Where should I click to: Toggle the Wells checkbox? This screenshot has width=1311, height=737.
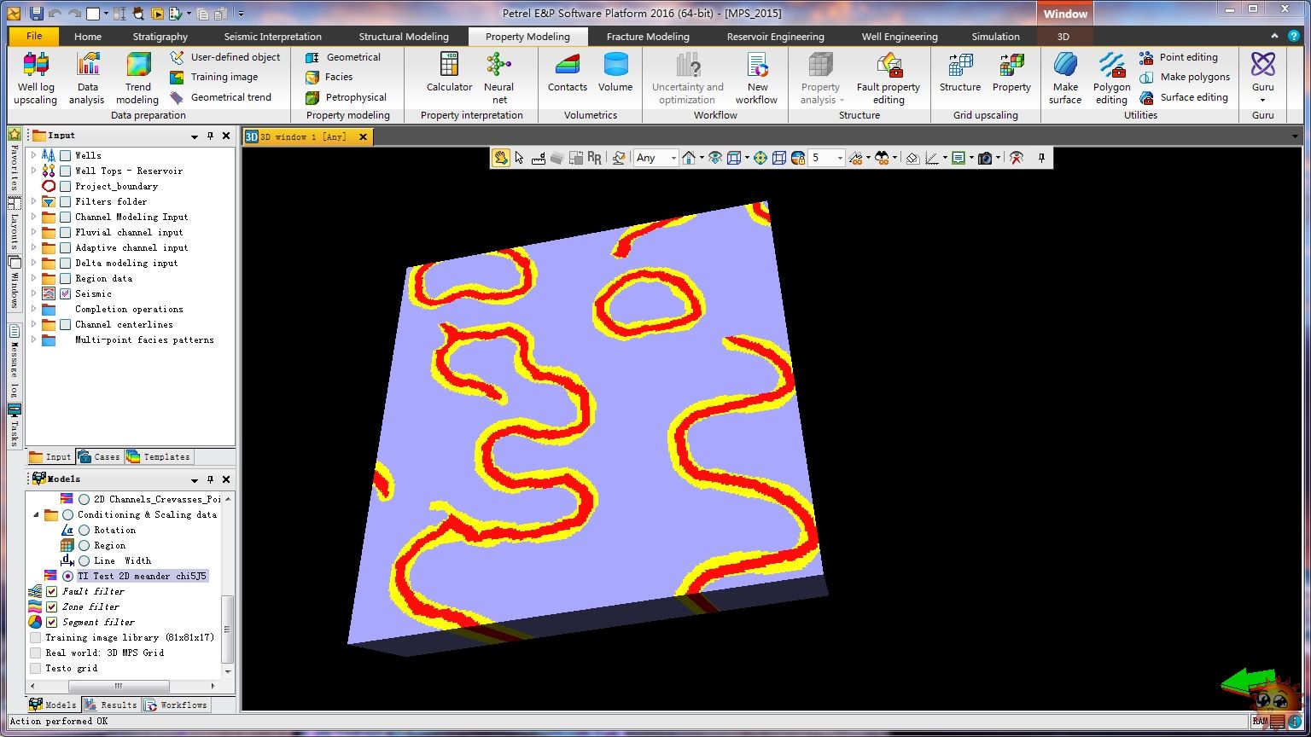66,155
